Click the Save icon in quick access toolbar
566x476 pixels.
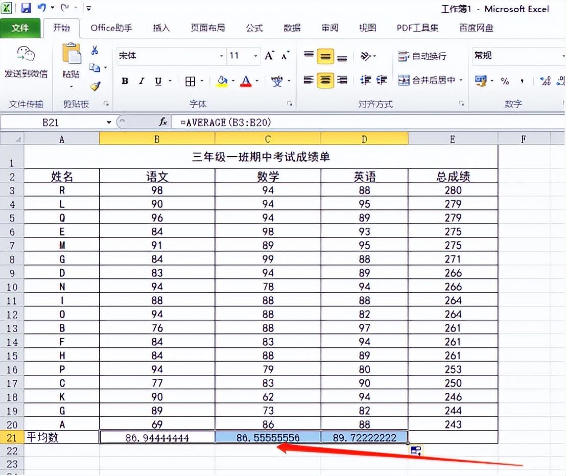pos(26,8)
